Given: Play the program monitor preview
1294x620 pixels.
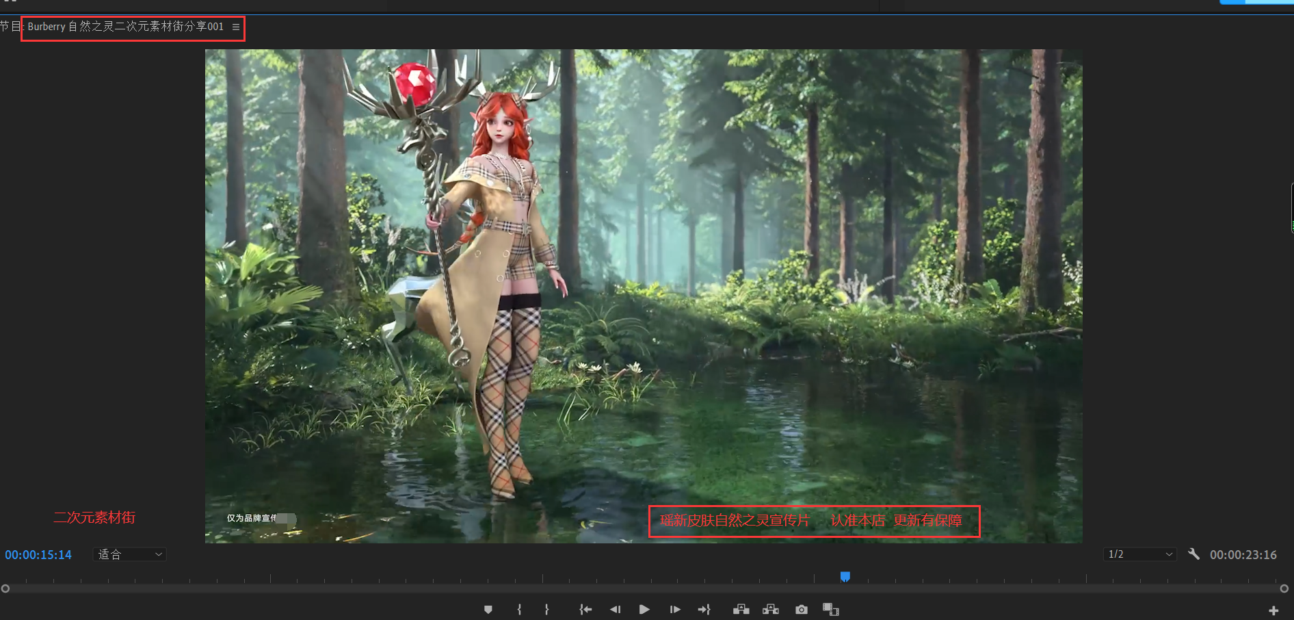Looking at the screenshot, I should 644,610.
